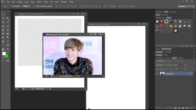
Task: Toggle Quick Mask mode
Action: click(x=3, y=61)
